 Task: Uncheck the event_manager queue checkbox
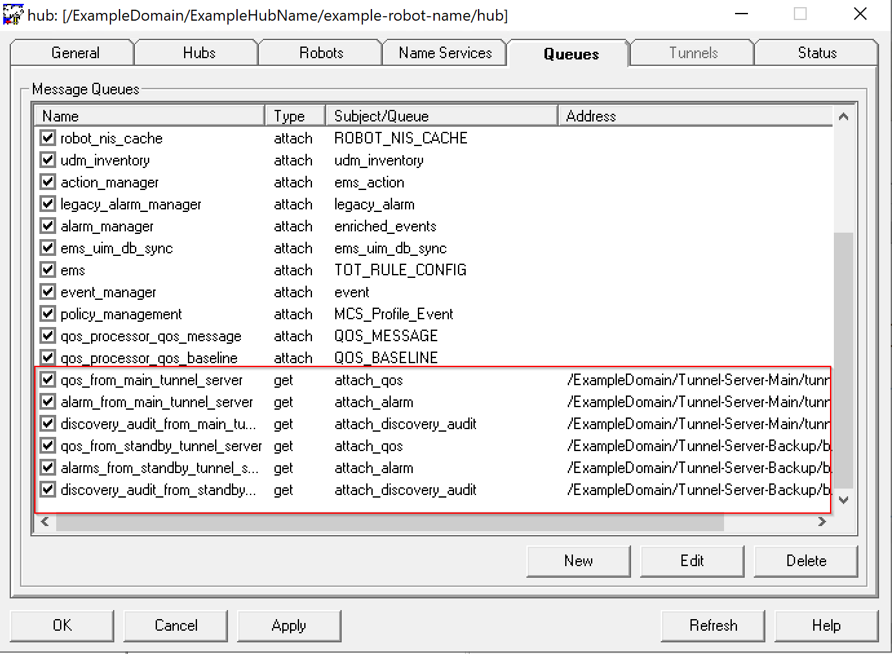pyautogui.click(x=48, y=291)
